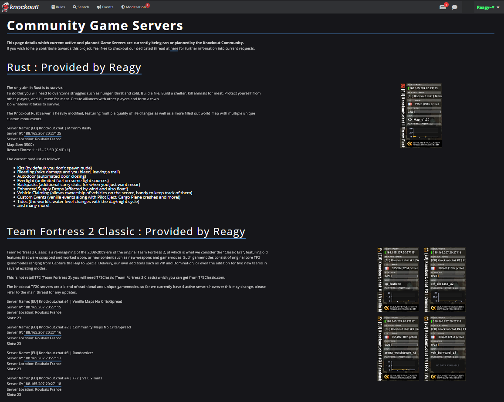Follow the 'here' link to the dedicated thread
The height and width of the screenshot is (402, 504).
(x=174, y=48)
